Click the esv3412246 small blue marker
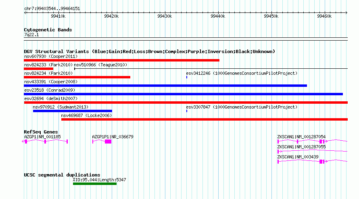Viewport: 359px width, 199px height. tap(187, 77)
